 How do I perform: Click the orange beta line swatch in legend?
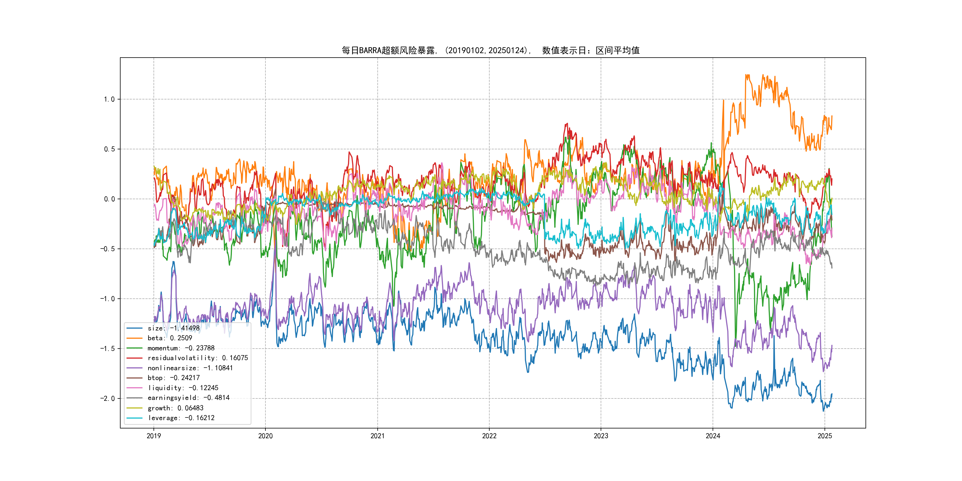point(135,338)
